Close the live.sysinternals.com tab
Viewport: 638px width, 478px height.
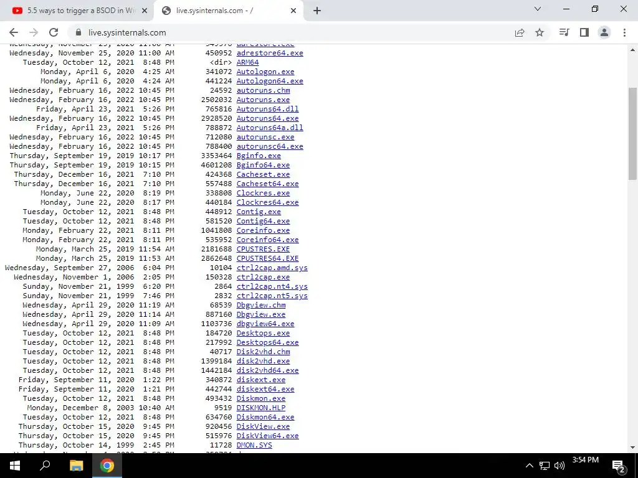tap(293, 11)
